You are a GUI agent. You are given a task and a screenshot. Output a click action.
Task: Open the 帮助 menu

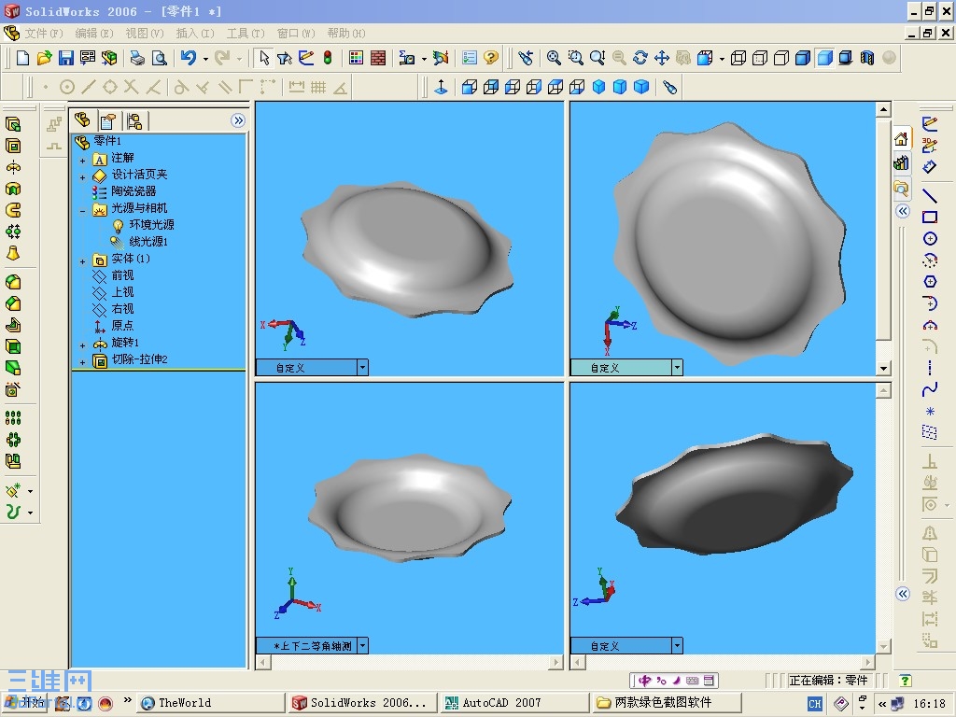[346, 33]
